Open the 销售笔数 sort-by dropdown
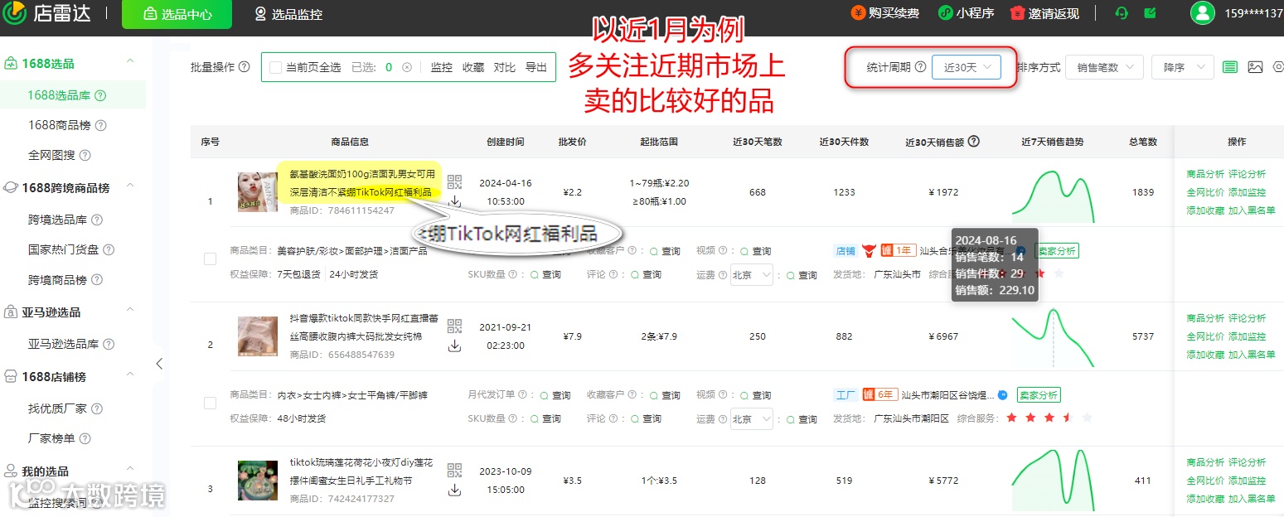1284x517 pixels. click(x=1104, y=67)
